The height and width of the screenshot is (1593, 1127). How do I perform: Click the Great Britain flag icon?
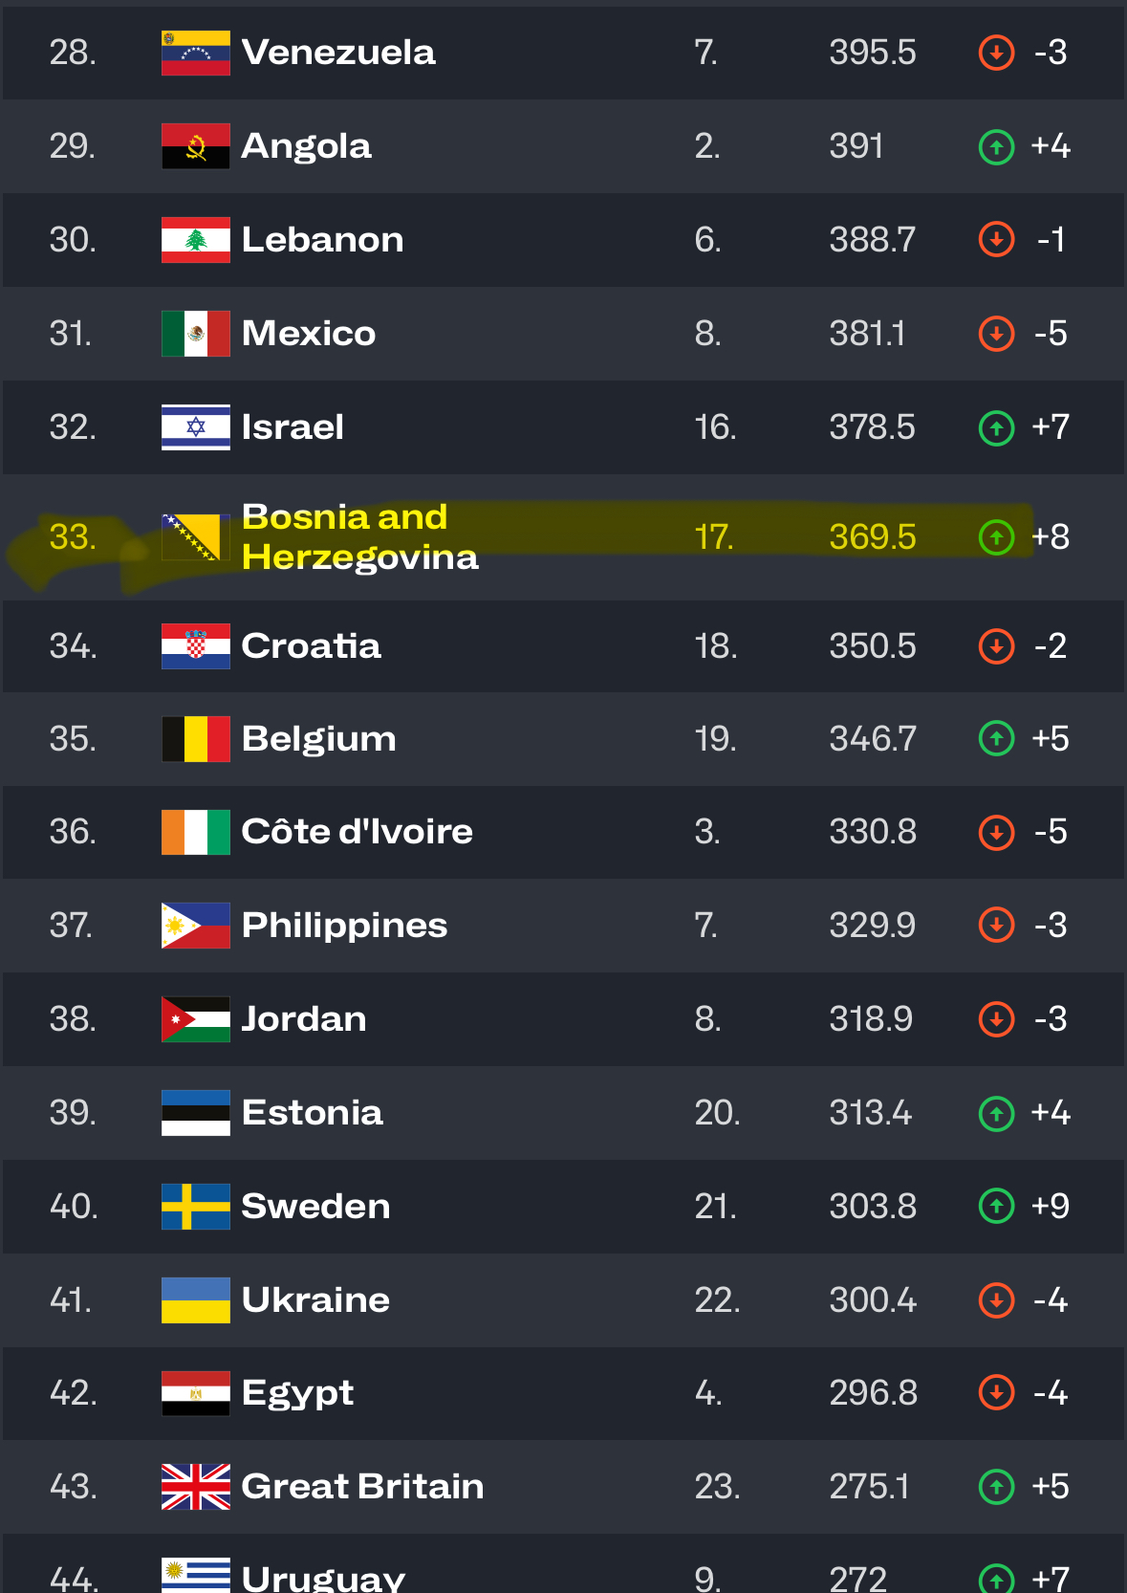[x=196, y=1487]
